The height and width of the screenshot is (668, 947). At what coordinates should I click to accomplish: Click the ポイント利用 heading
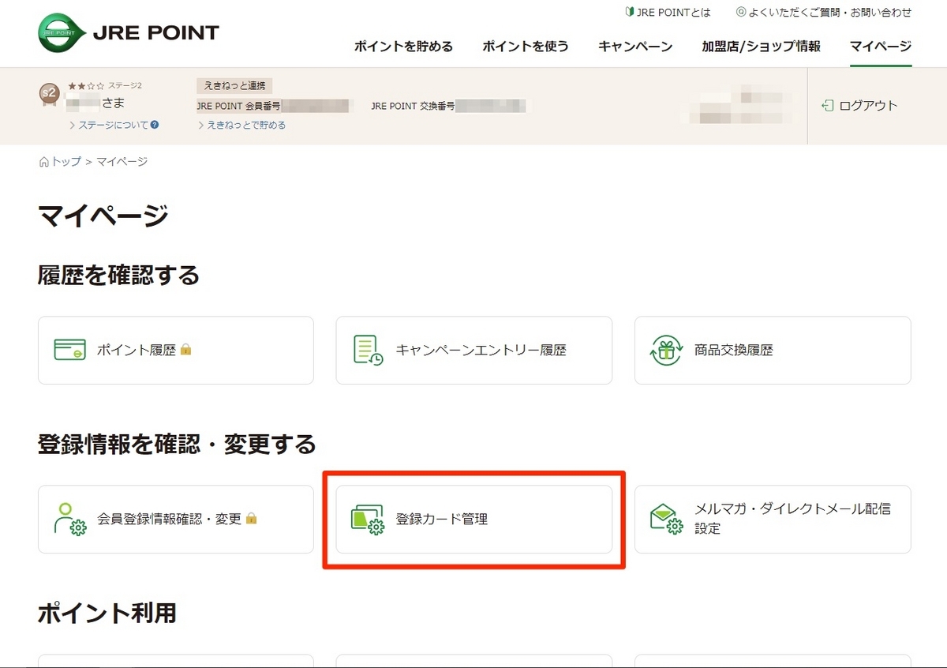pos(107,613)
